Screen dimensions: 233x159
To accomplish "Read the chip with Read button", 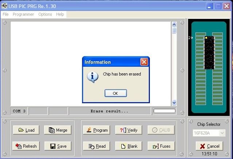I will pos(96,146).
